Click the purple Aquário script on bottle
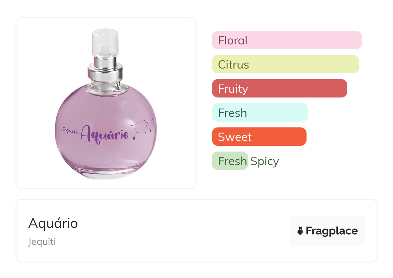393x278 pixels. [x=104, y=134]
